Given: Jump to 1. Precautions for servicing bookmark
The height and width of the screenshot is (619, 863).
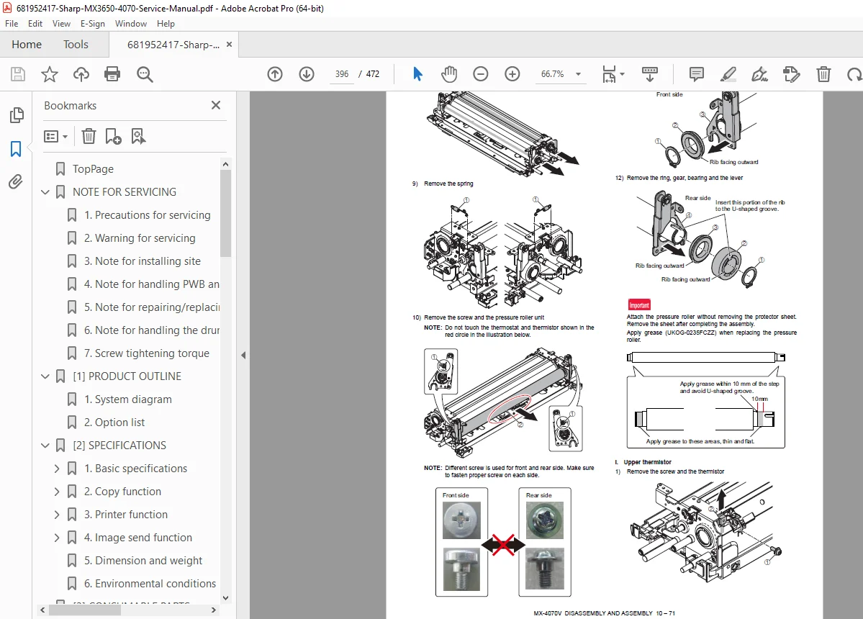Looking at the screenshot, I should click(x=147, y=215).
